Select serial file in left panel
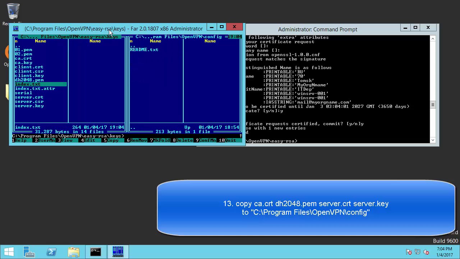 (23, 93)
